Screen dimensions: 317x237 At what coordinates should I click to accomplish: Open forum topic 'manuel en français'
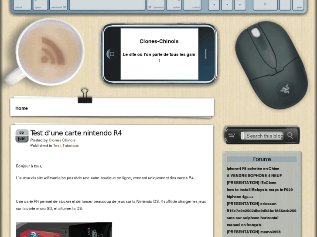244,225
